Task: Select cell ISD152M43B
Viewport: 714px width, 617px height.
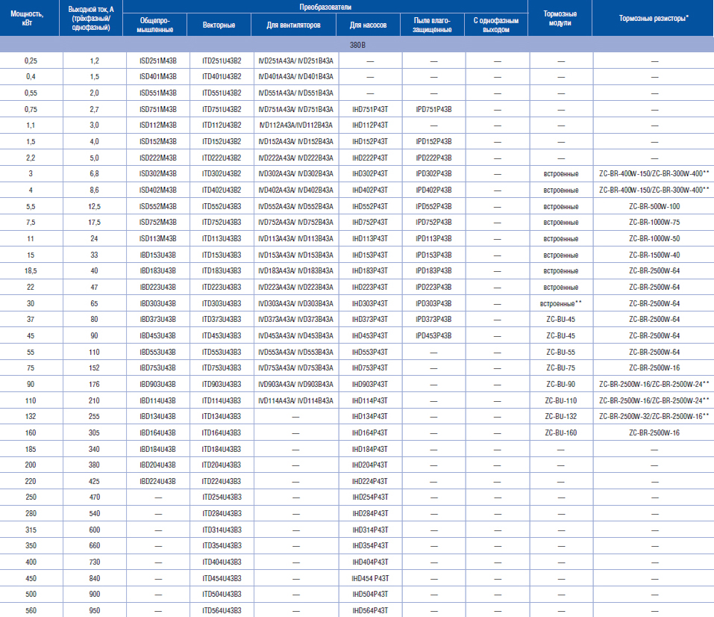Action: pyautogui.click(x=158, y=142)
